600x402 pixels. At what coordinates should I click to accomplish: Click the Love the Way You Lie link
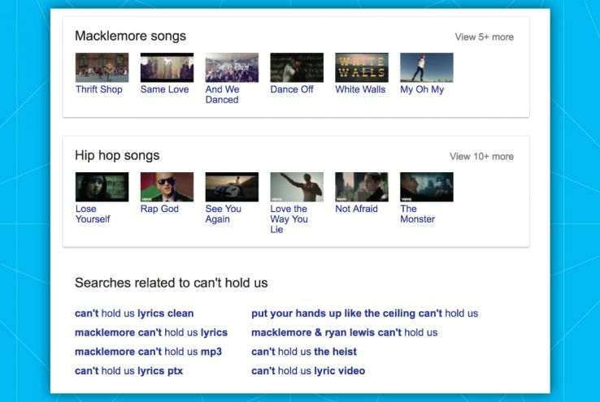pyautogui.click(x=289, y=219)
